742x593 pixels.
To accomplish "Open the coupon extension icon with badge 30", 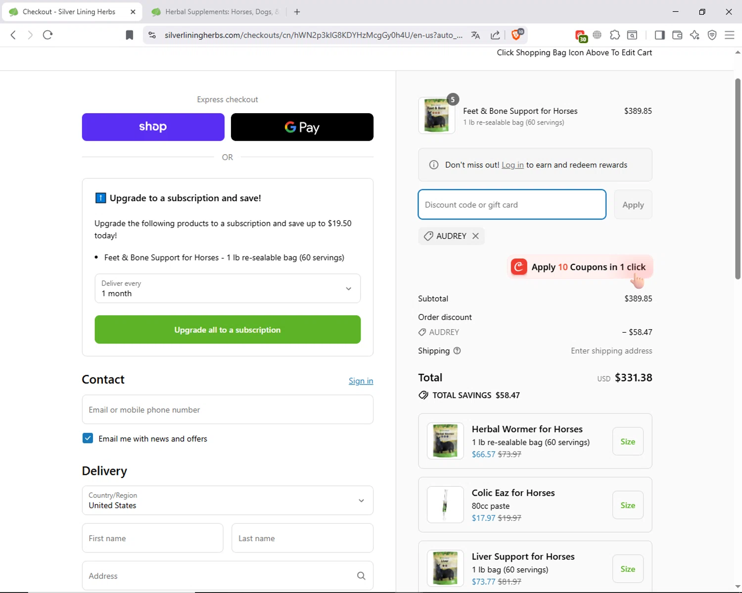I will click(581, 36).
